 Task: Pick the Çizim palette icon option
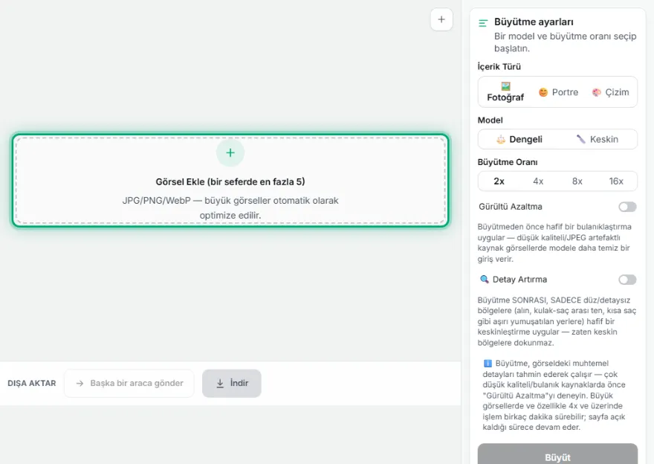pos(597,92)
